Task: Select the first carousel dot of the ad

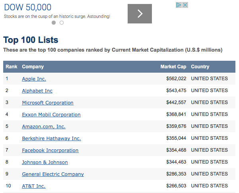Action: 54,23
